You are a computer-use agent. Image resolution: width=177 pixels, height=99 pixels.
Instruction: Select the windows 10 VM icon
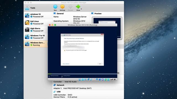pos(27,15)
